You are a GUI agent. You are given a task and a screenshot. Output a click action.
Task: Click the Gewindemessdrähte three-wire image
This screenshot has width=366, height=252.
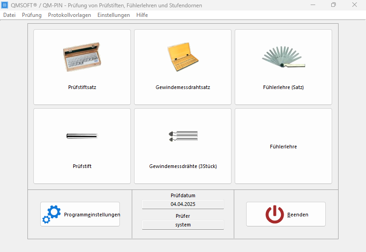183,136
